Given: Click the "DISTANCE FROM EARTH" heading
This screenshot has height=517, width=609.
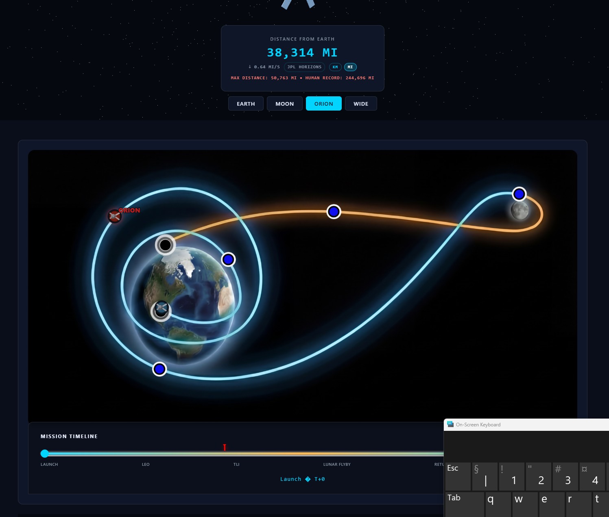Looking at the screenshot, I should pos(302,39).
